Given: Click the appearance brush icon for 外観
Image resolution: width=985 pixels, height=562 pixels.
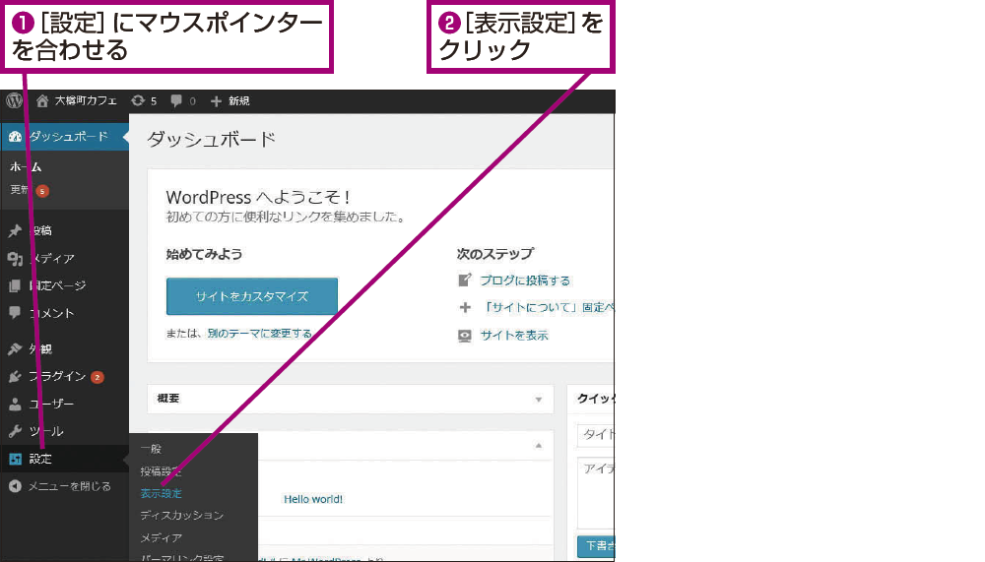Looking at the screenshot, I should (x=15, y=349).
